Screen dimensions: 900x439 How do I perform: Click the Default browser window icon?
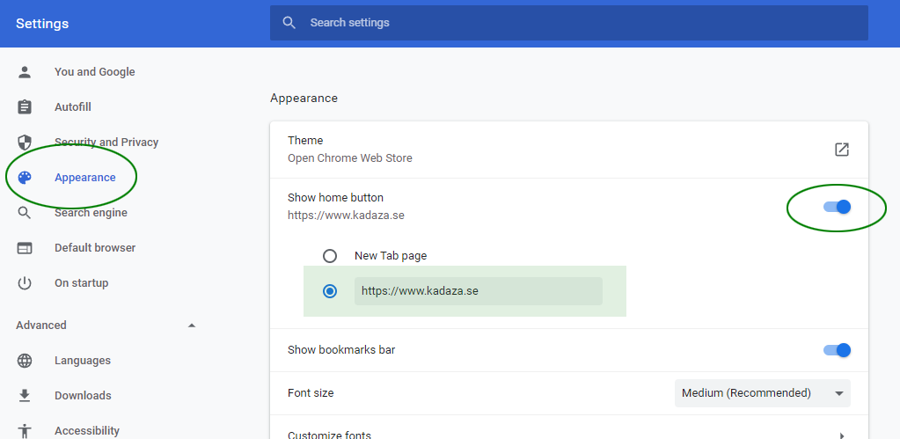point(25,248)
